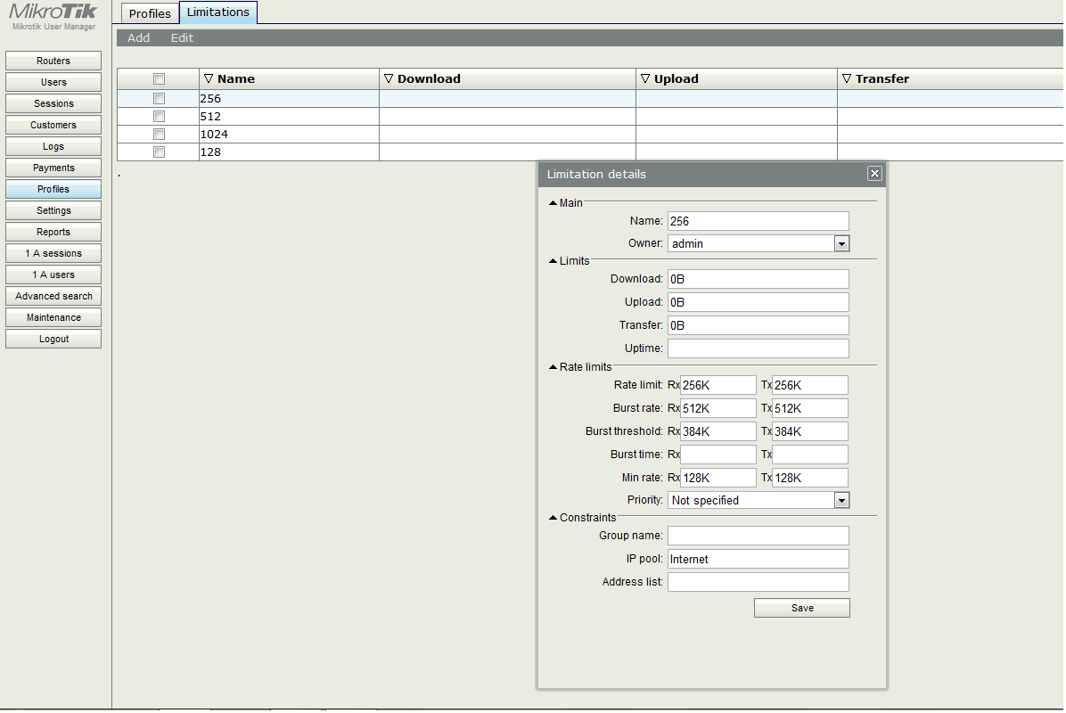Image resolution: width=1066 pixels, height=713 pixels.
Task: Open the Priority dropdown
Action: (x=840, y=501)
